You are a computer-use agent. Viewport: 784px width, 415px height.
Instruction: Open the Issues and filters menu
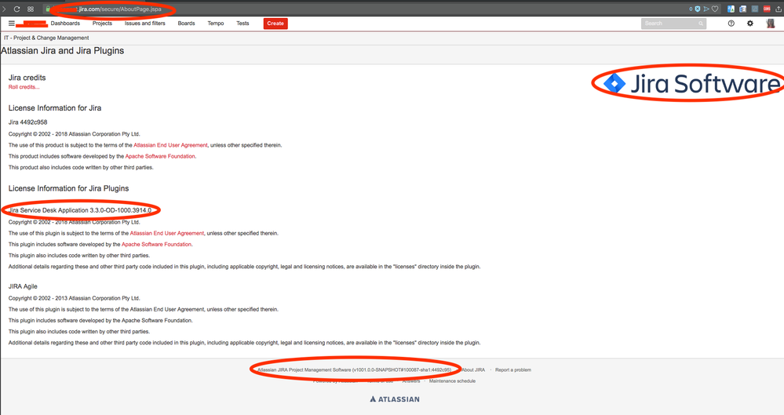[145, 23]
